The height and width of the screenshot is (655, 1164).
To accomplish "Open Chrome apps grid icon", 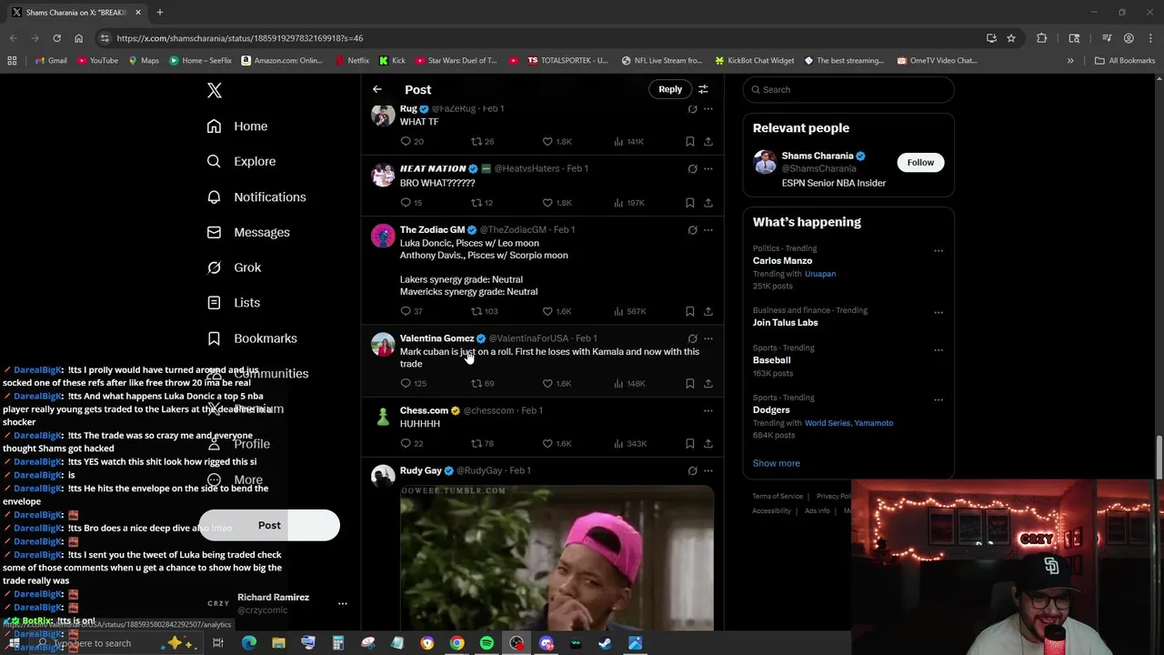I will (x=12, y=61).
